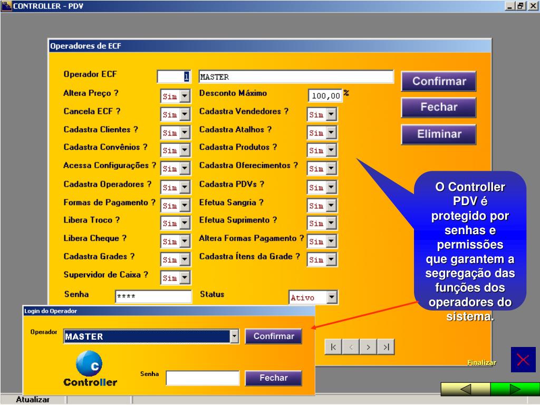Click Confirmar in Login do Operador
The image size is (540, 405).
pos(274,336)
